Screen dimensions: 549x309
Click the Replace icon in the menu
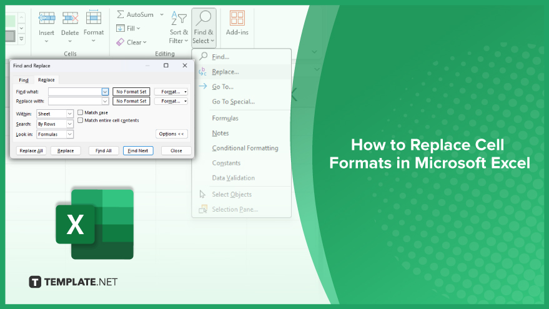pos(203,72)
